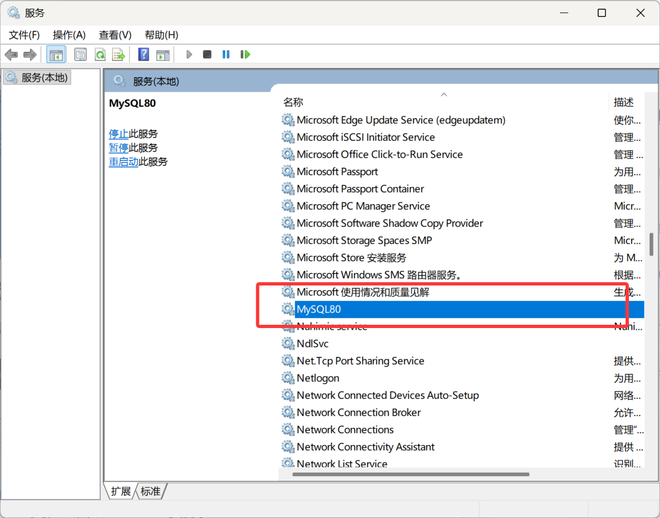Click the Export List toolbar icon
The image size is (660, 518).
coord(119,55)
